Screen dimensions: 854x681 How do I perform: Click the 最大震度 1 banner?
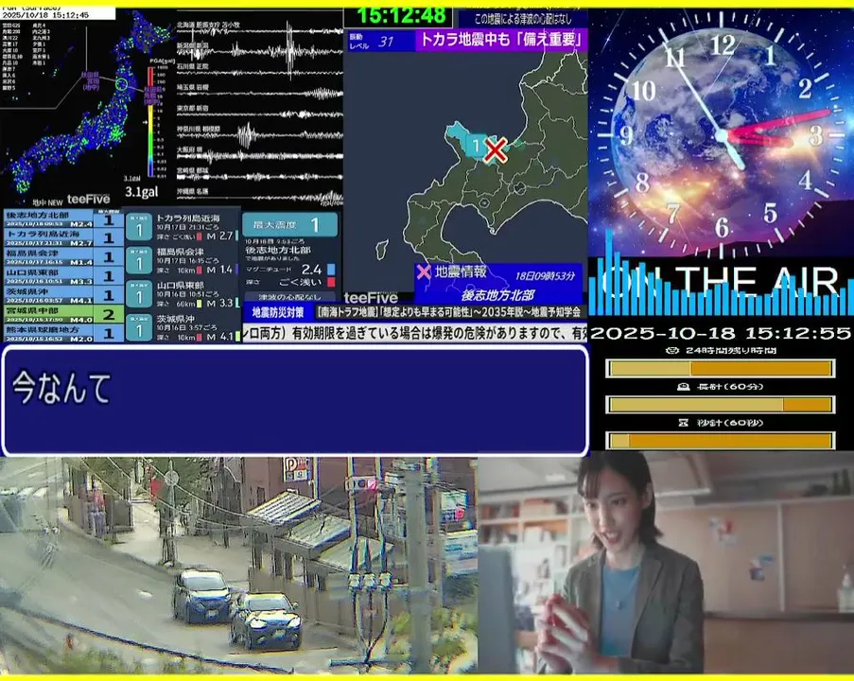(289, 224)
